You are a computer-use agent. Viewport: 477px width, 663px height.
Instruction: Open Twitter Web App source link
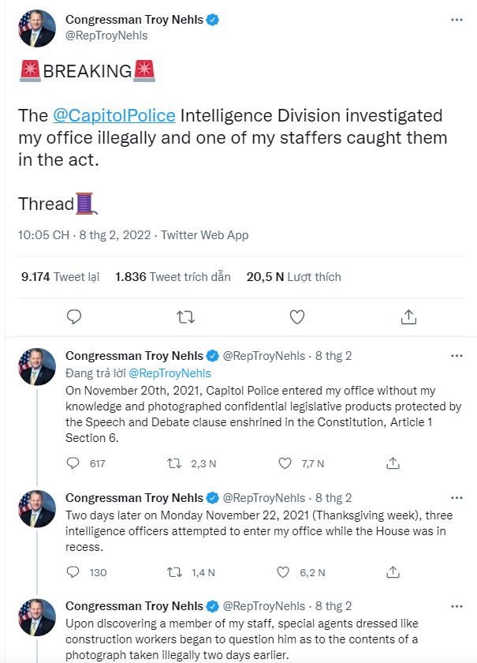[205, 235]
